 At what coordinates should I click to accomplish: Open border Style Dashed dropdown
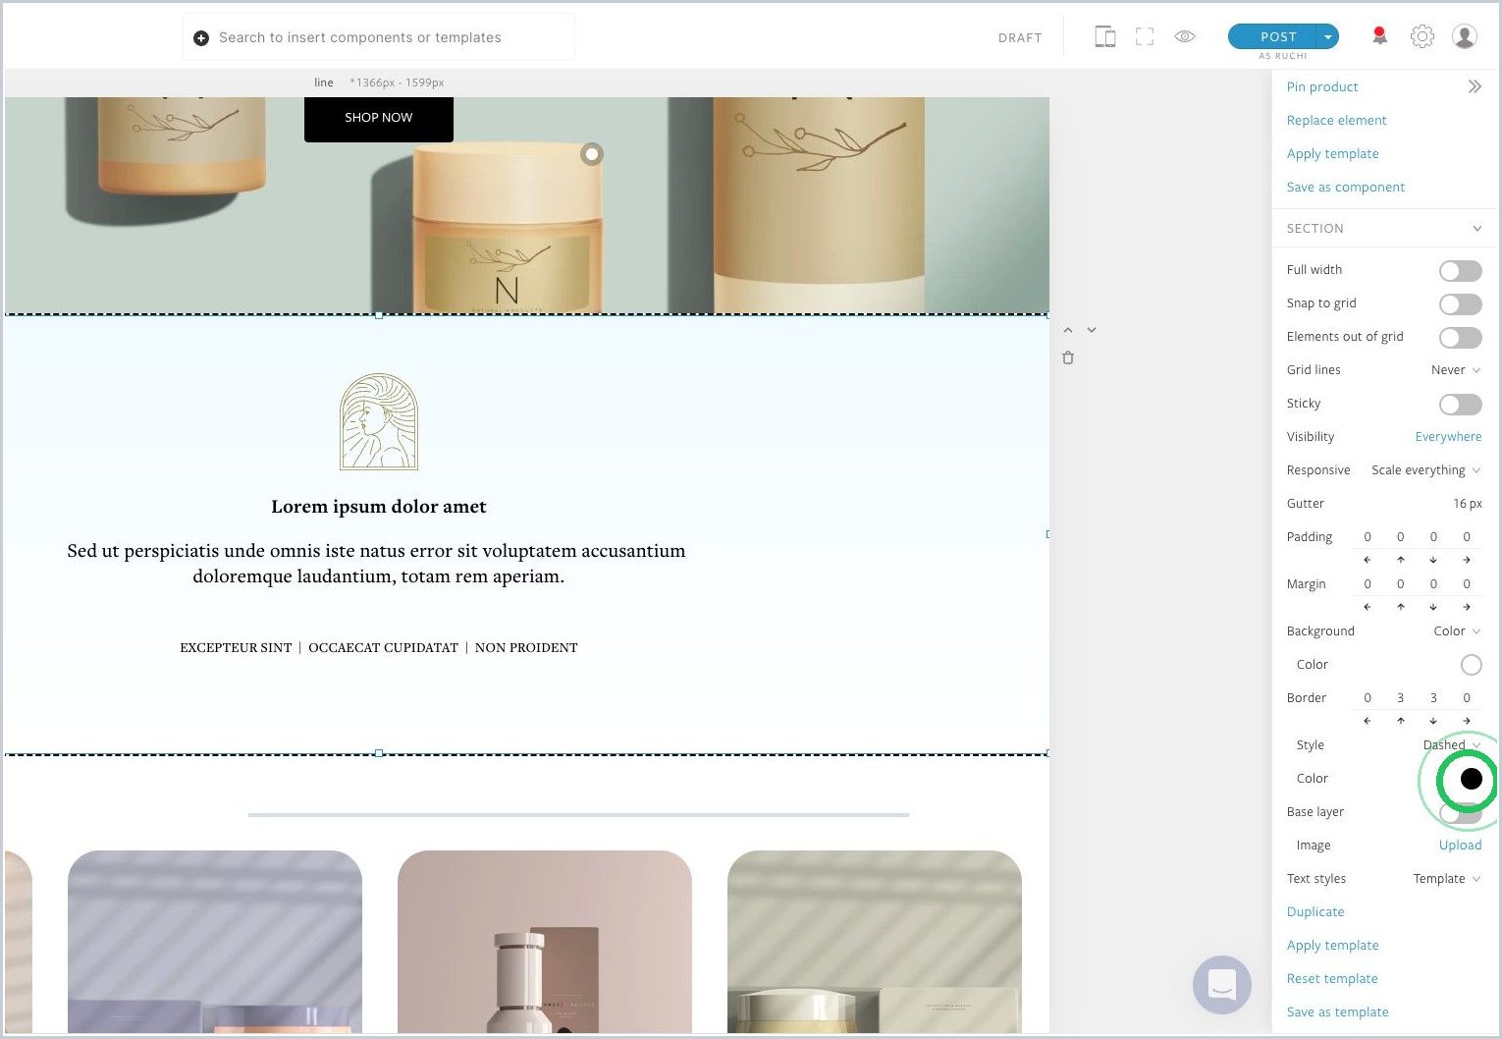(1452, 745)
